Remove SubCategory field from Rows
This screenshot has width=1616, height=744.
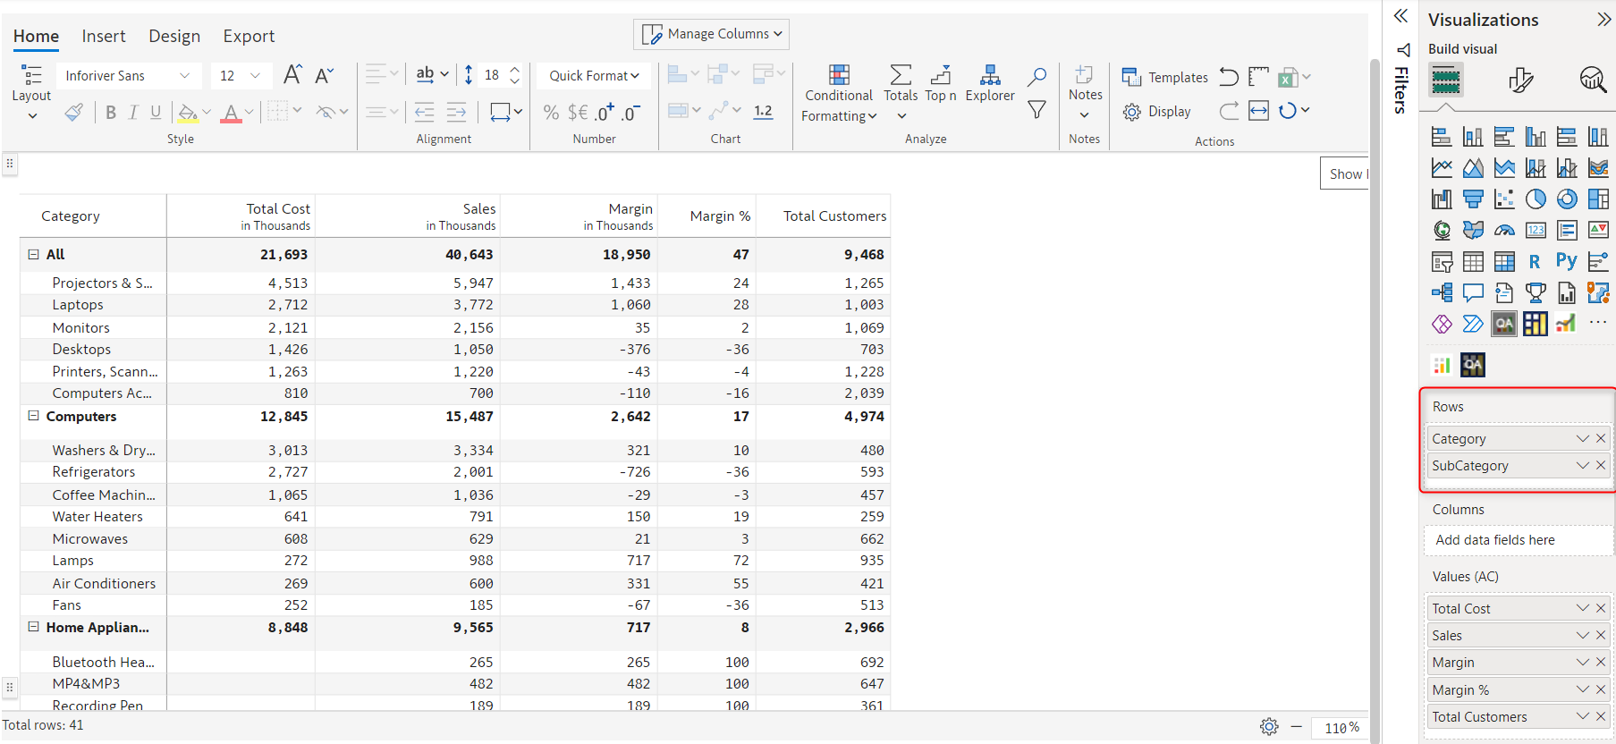click(1601, 465)
